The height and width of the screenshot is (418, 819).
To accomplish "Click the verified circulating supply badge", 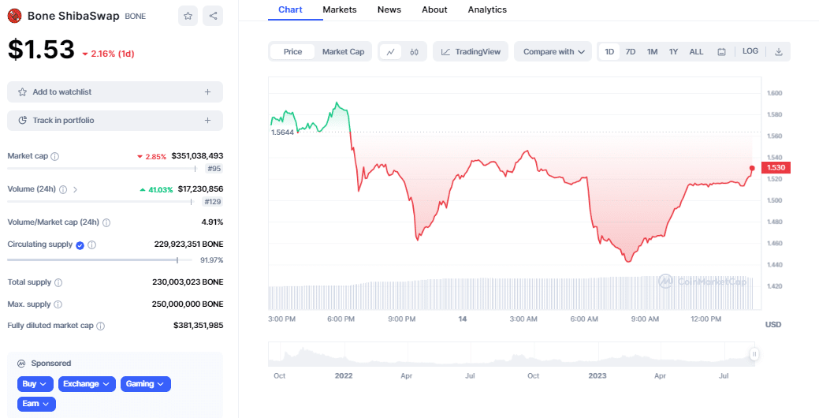I will click(x=80, y=245).
